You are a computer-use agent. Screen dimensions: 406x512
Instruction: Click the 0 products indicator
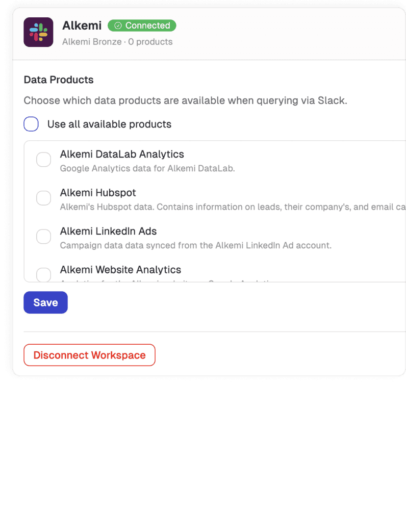pos(150,42)
